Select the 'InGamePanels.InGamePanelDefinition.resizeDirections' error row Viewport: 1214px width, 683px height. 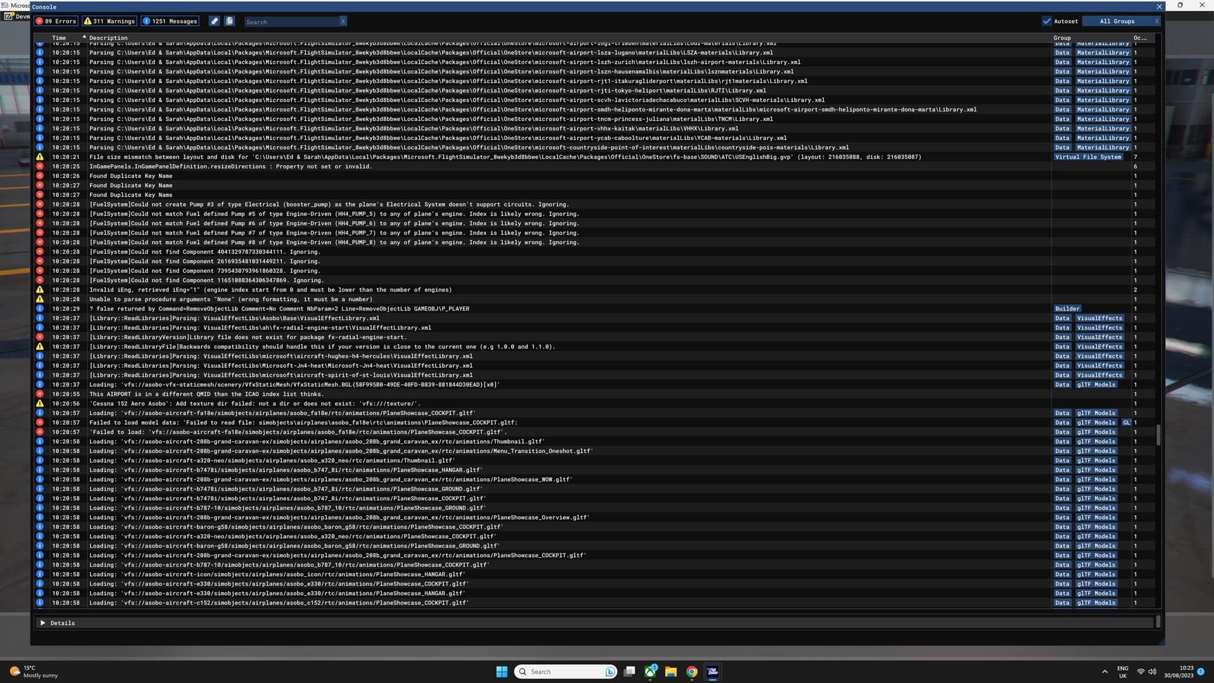pos(594,166)
